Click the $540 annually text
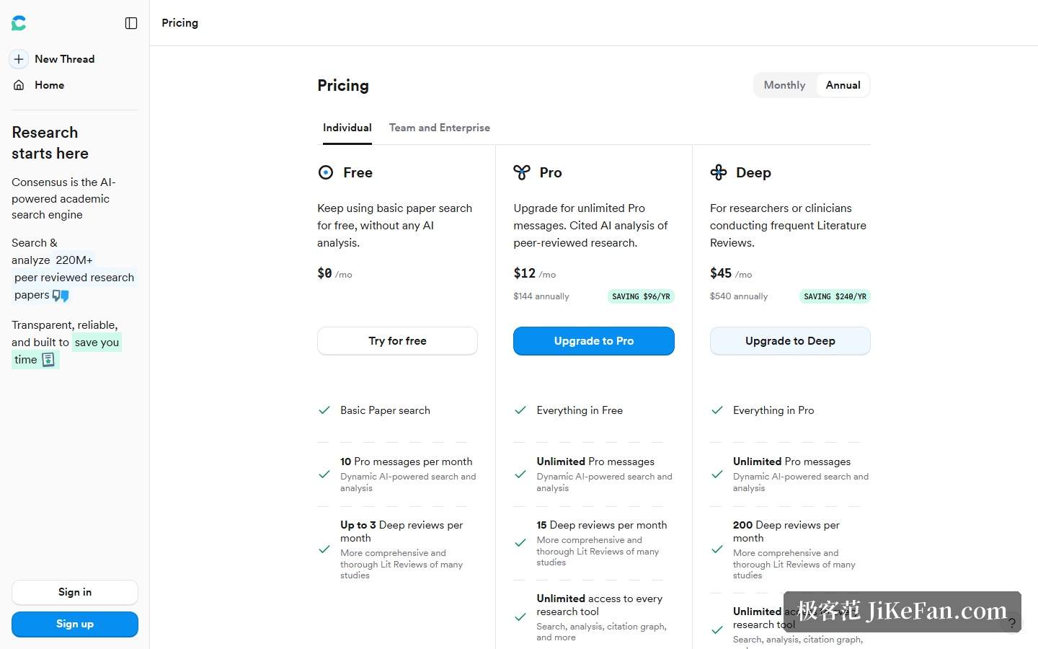 click(x=739, y=296)
